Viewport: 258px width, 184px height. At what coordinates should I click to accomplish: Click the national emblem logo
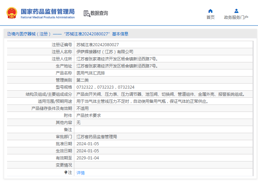click(x=12, y=13)
